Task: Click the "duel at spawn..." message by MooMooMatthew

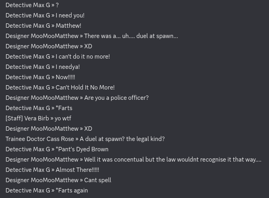Action: (131, 36)
